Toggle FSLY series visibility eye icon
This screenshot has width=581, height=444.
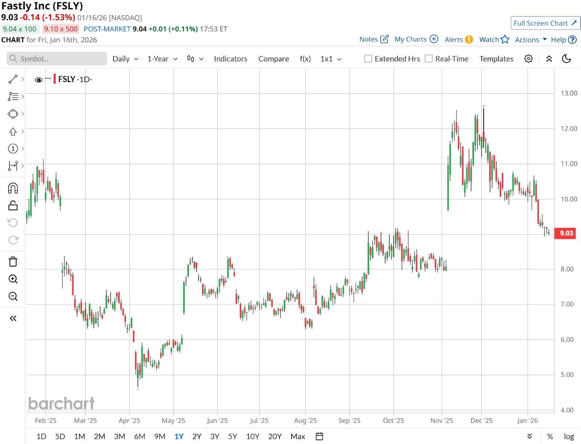pyautogui.click(x=38, y=80)
